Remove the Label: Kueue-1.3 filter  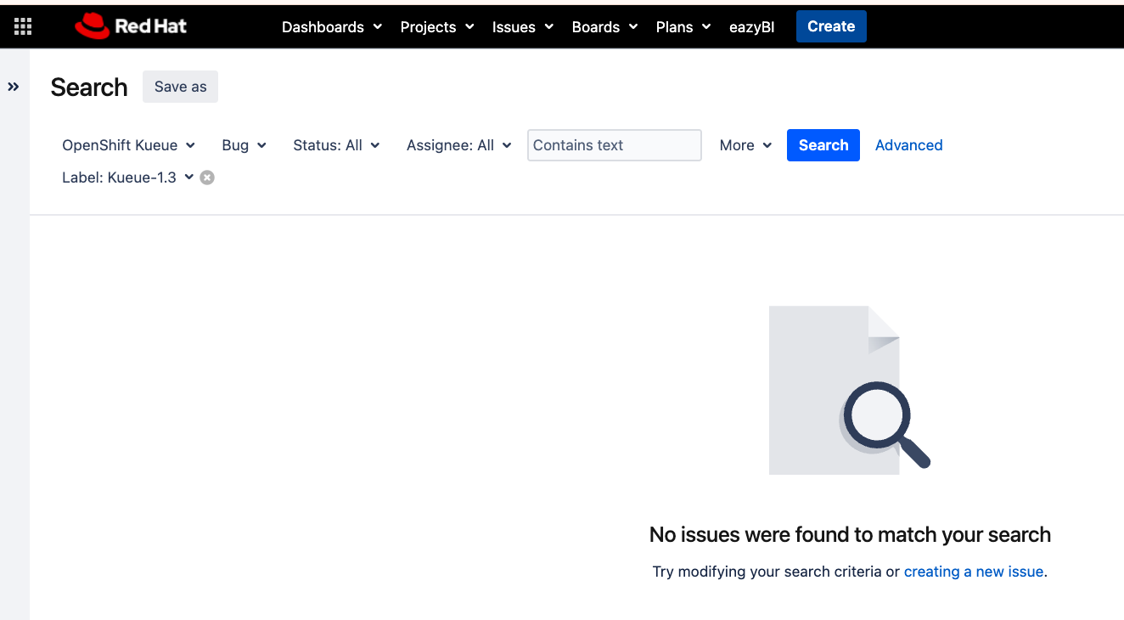(207, 178)
